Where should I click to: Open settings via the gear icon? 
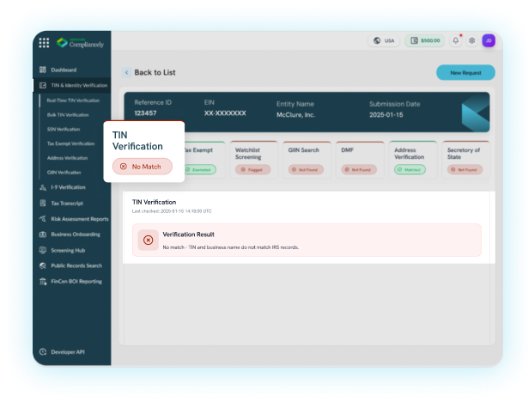(471, 40)
